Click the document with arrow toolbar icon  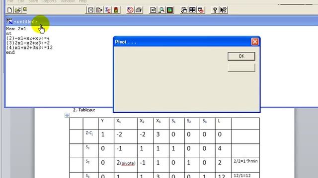tap(99, 10)
